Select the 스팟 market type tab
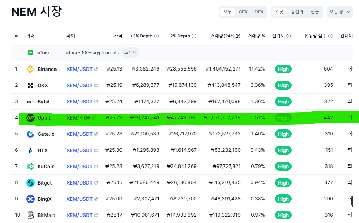 click(279, 12)
